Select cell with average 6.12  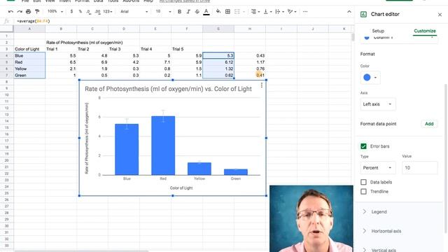[218, 62]
